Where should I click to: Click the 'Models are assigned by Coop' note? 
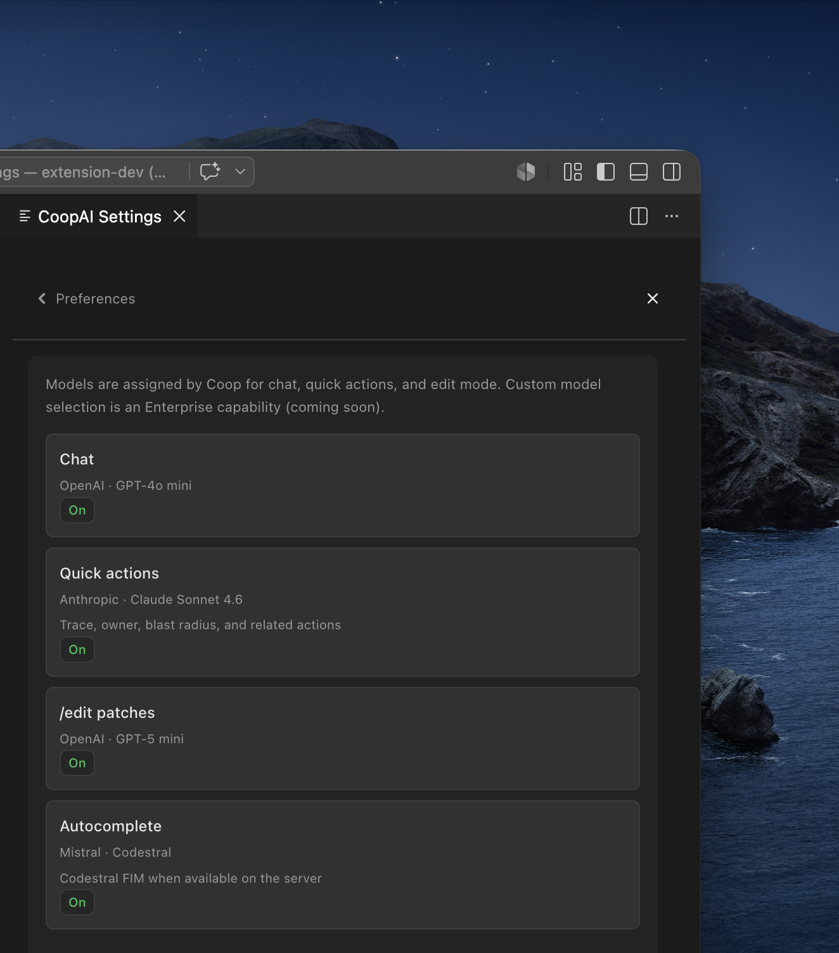[323, 396]
